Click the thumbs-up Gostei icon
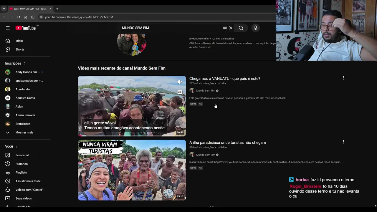 click(8, 190)
